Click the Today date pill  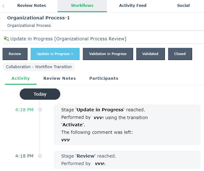click(40, 94)
